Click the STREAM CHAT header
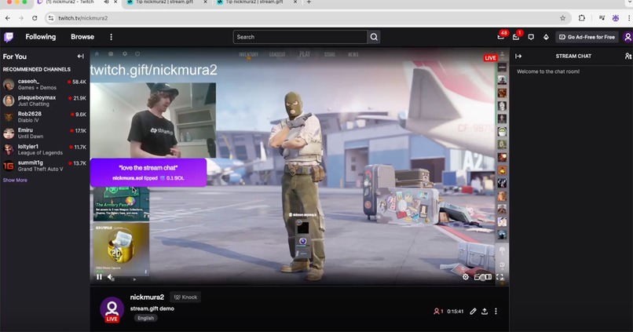The height and width of the screenshot is (332, 633). click(573, 56)
